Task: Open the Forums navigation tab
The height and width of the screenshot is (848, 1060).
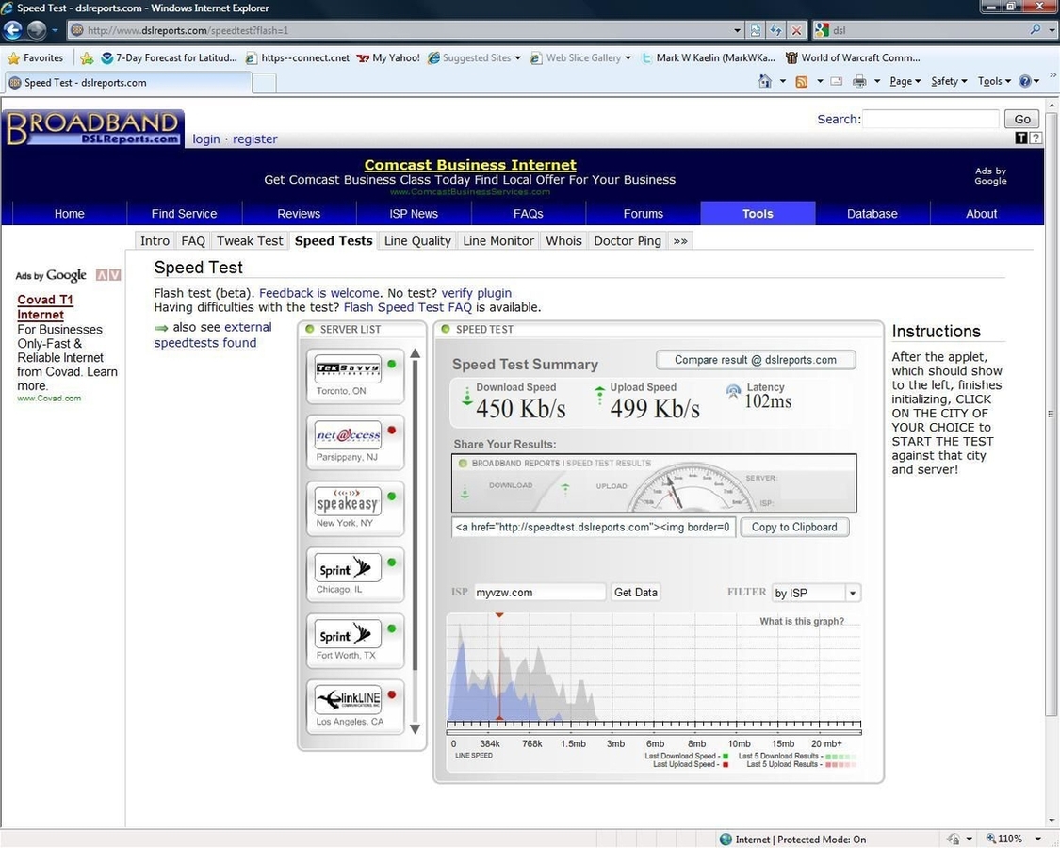Action: 643,214
